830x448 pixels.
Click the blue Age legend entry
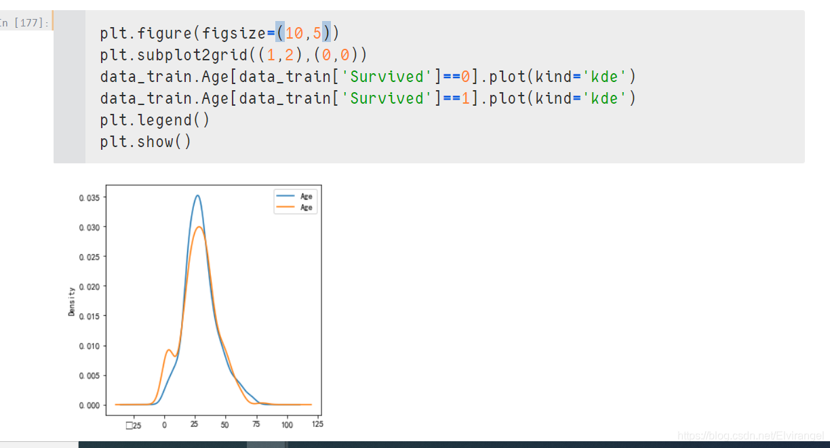coord(296,196)
